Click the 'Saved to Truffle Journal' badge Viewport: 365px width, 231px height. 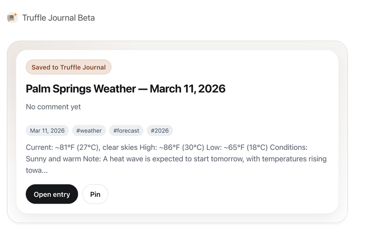(x=68, y=67)
